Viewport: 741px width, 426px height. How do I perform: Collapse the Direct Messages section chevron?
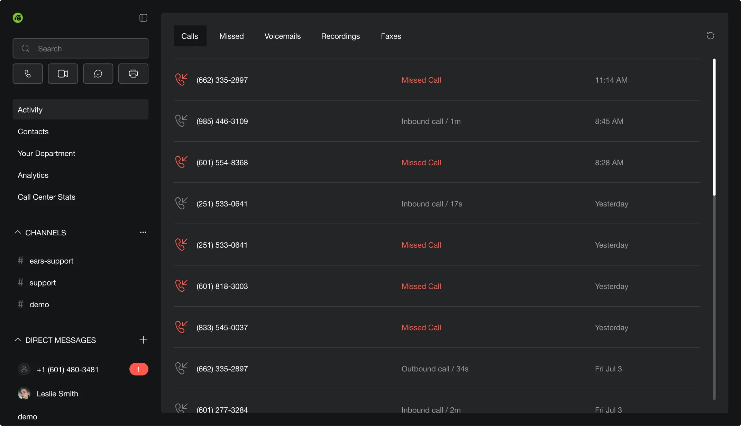tap(18, 340)
